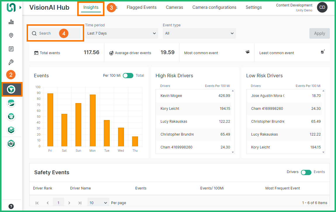336x212 pixels.
Task: Click the wrench maintenance sidebar icon
Action: (11, 62)
